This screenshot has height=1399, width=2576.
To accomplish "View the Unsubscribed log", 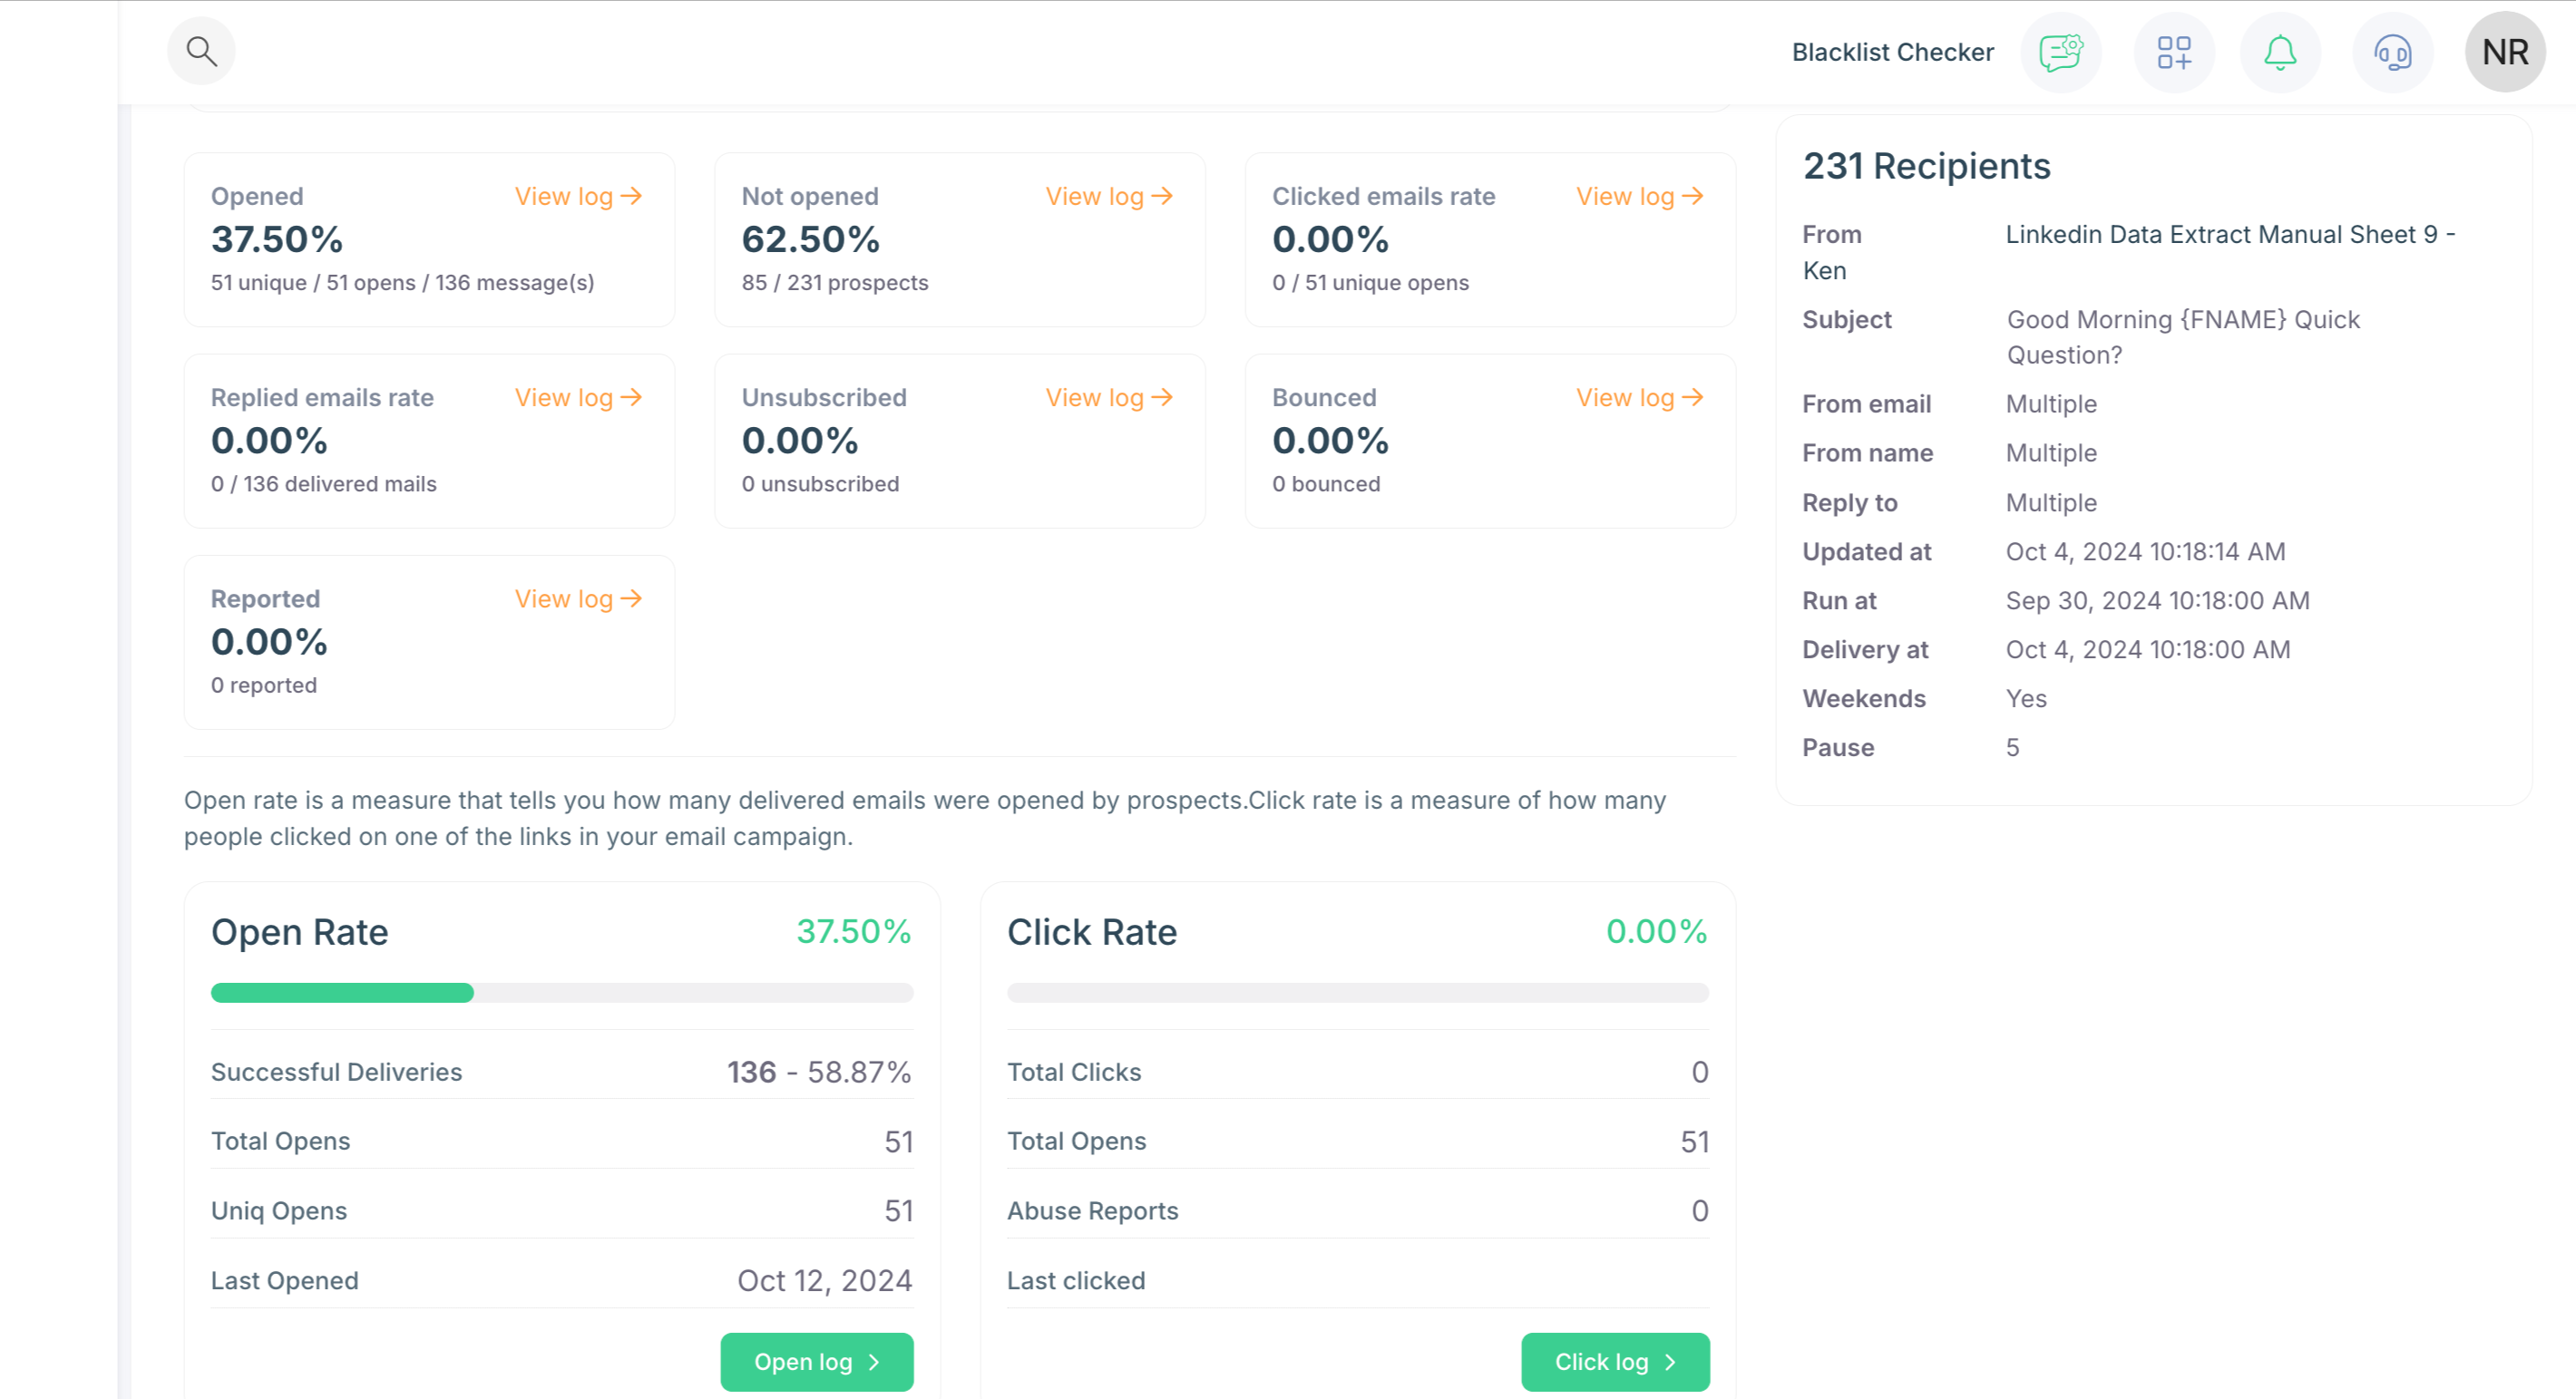I will click(1109, 398).
